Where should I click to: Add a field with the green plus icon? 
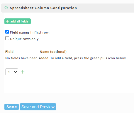[23, 72]
